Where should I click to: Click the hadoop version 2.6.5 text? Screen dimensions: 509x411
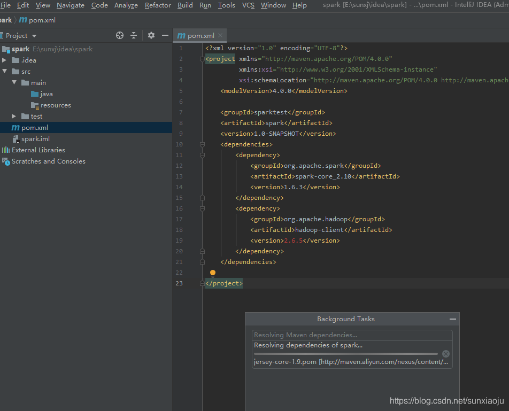click(x=294, y=241)
